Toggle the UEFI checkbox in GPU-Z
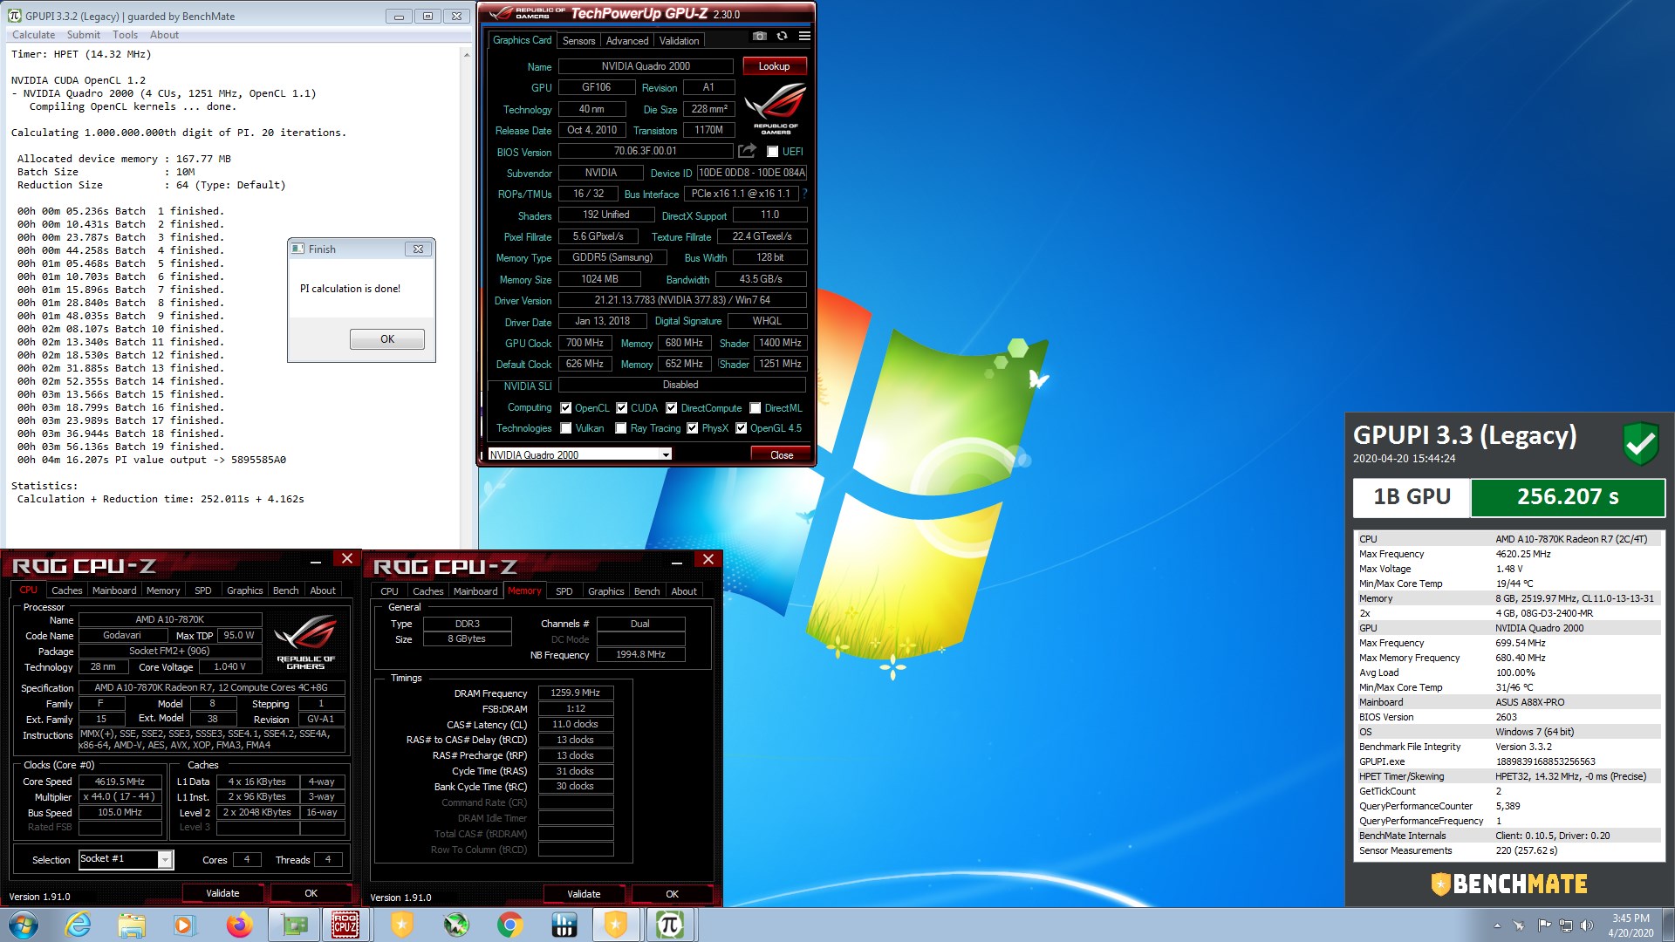The width and height of the screenshot is (1675, 942). click(772, 152)
